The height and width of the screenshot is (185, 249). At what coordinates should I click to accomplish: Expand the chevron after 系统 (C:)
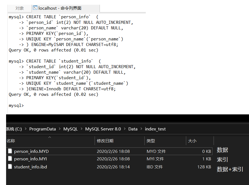[x=25, y=129]
